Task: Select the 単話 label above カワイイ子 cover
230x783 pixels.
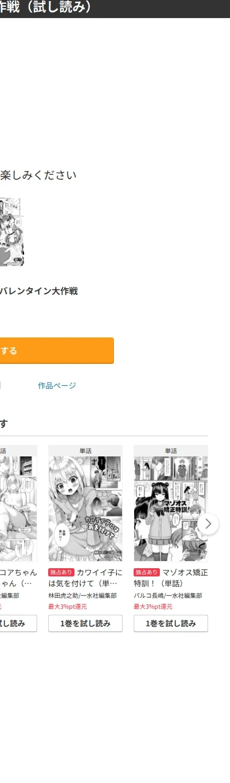Action: click(x=85, y=451)
